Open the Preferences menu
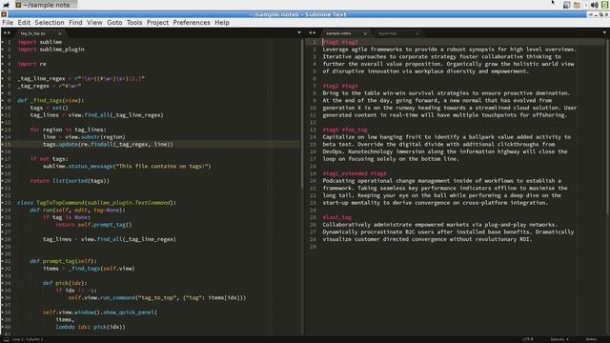Viewport: 610px width, 343px height. pos(192,23)
